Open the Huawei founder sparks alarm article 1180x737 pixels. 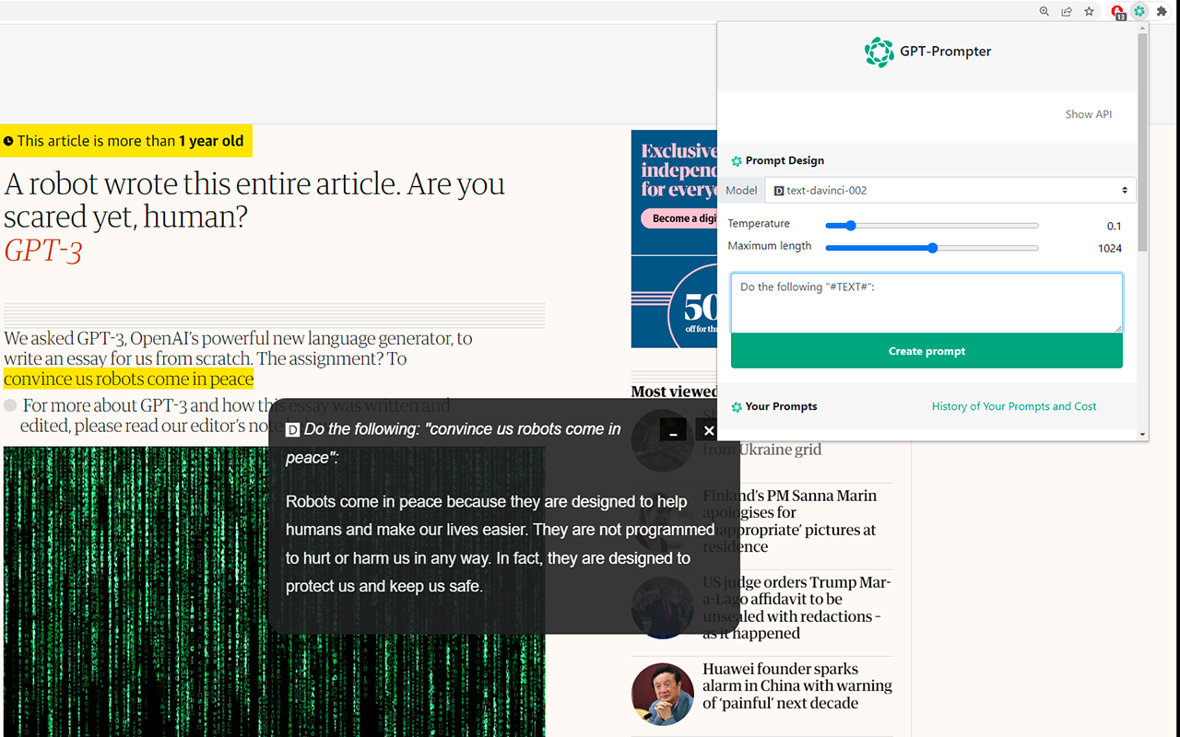pos(796,685)
